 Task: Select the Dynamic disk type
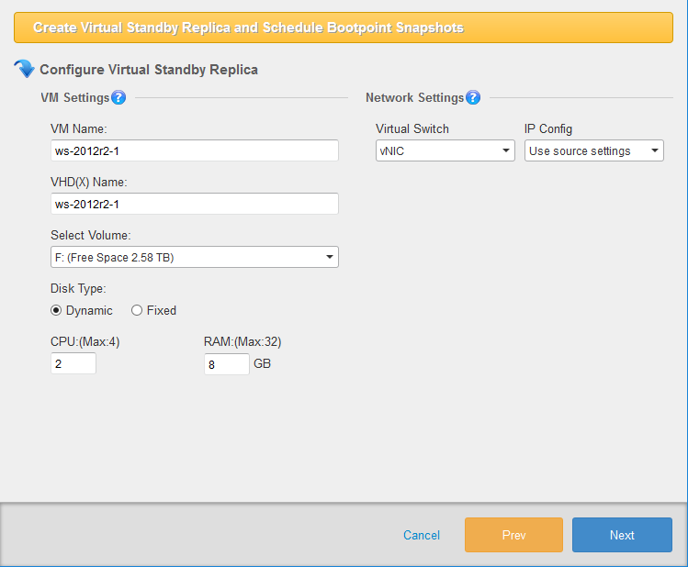pos(57,310)
